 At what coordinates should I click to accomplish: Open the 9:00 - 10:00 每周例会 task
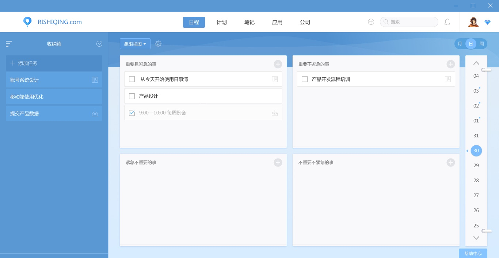163,113
